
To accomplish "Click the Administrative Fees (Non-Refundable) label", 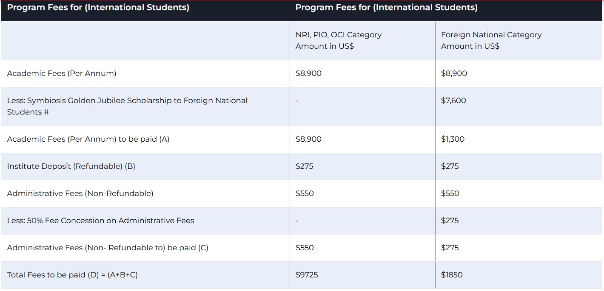I will tap(80, 193).
